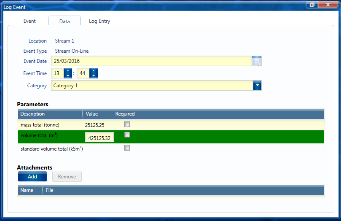Click the Stream On-Line event type value
Screen dimensions: 341x221
coord(72,51)
